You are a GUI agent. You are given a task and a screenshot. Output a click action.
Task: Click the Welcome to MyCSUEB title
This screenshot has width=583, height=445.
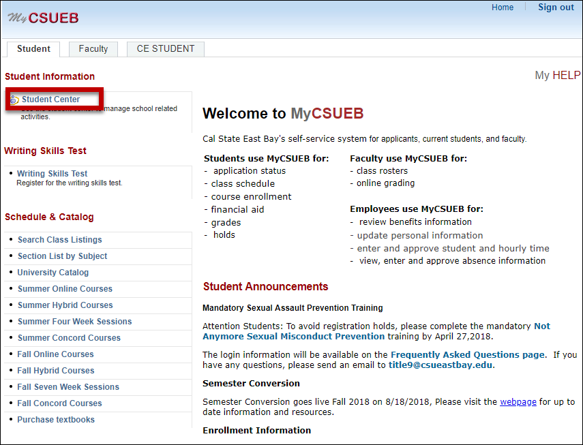[283, 113]
